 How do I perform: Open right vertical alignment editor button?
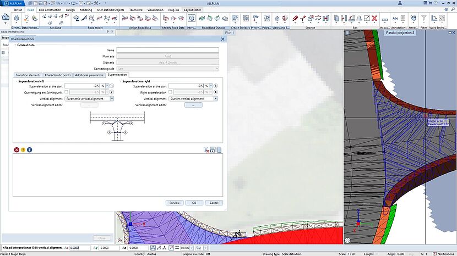click(x=193, y=104)
